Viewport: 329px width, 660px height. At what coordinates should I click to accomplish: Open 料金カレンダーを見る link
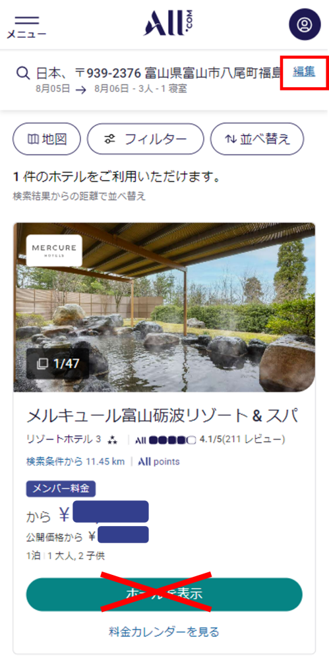tap(165, 632)
